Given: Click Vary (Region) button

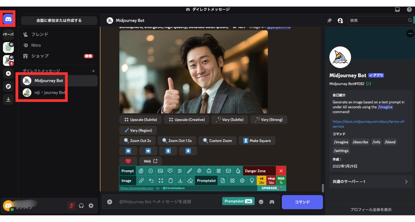Looking at the screenshot, I should click(138, 130).
